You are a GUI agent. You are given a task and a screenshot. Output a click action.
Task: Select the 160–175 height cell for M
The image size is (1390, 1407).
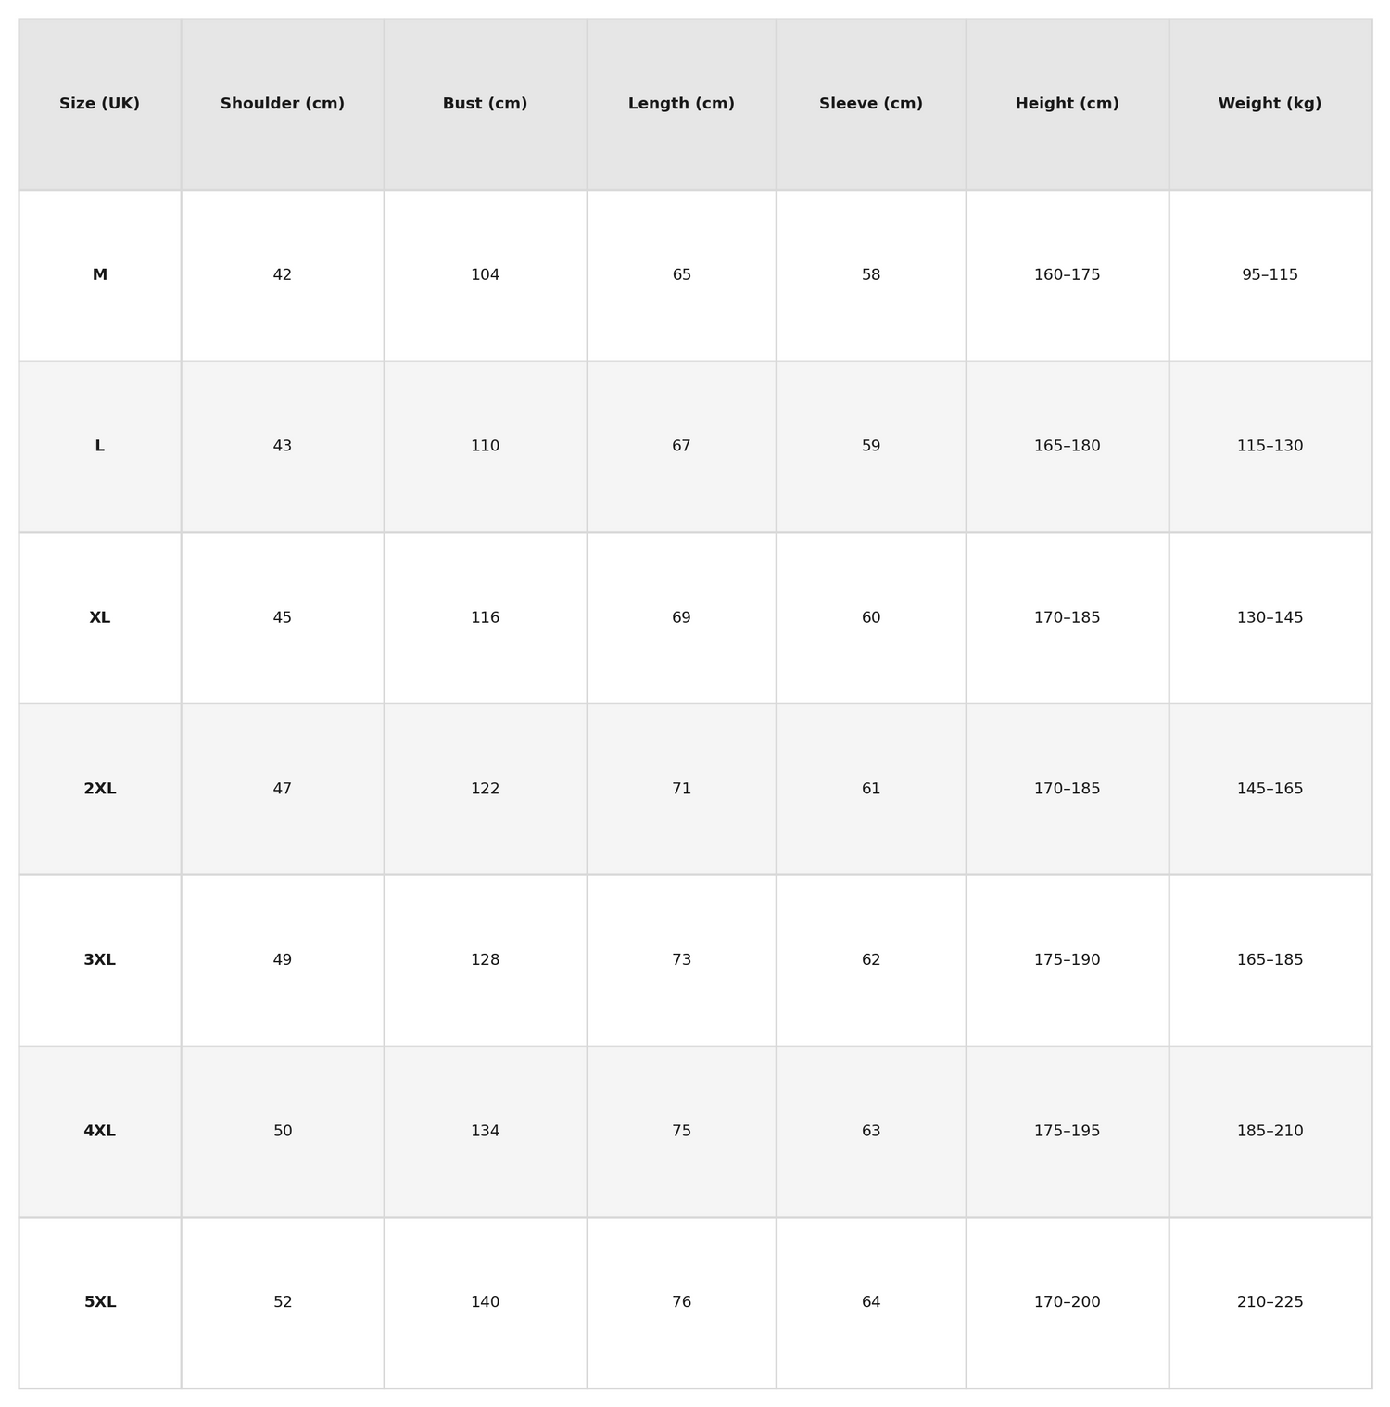click(1067, 274)
